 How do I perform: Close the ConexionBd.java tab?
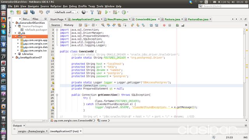click(159, 19)
